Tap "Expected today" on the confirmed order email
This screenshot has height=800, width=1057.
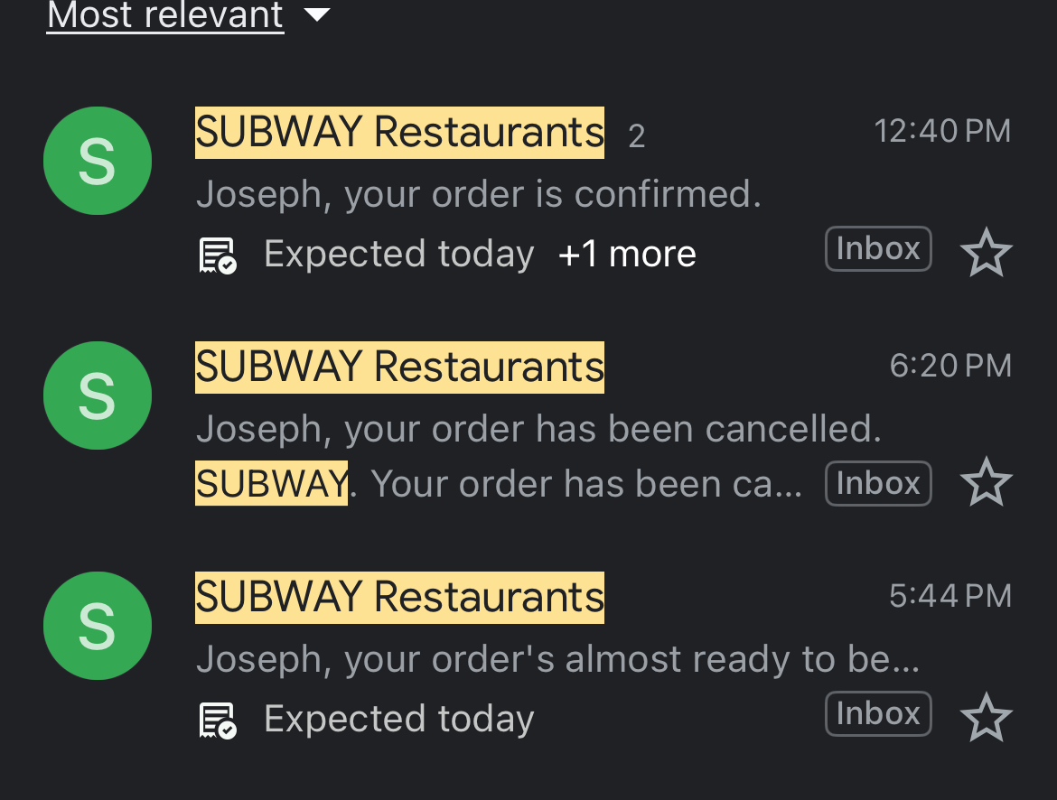tap(398, 255)
